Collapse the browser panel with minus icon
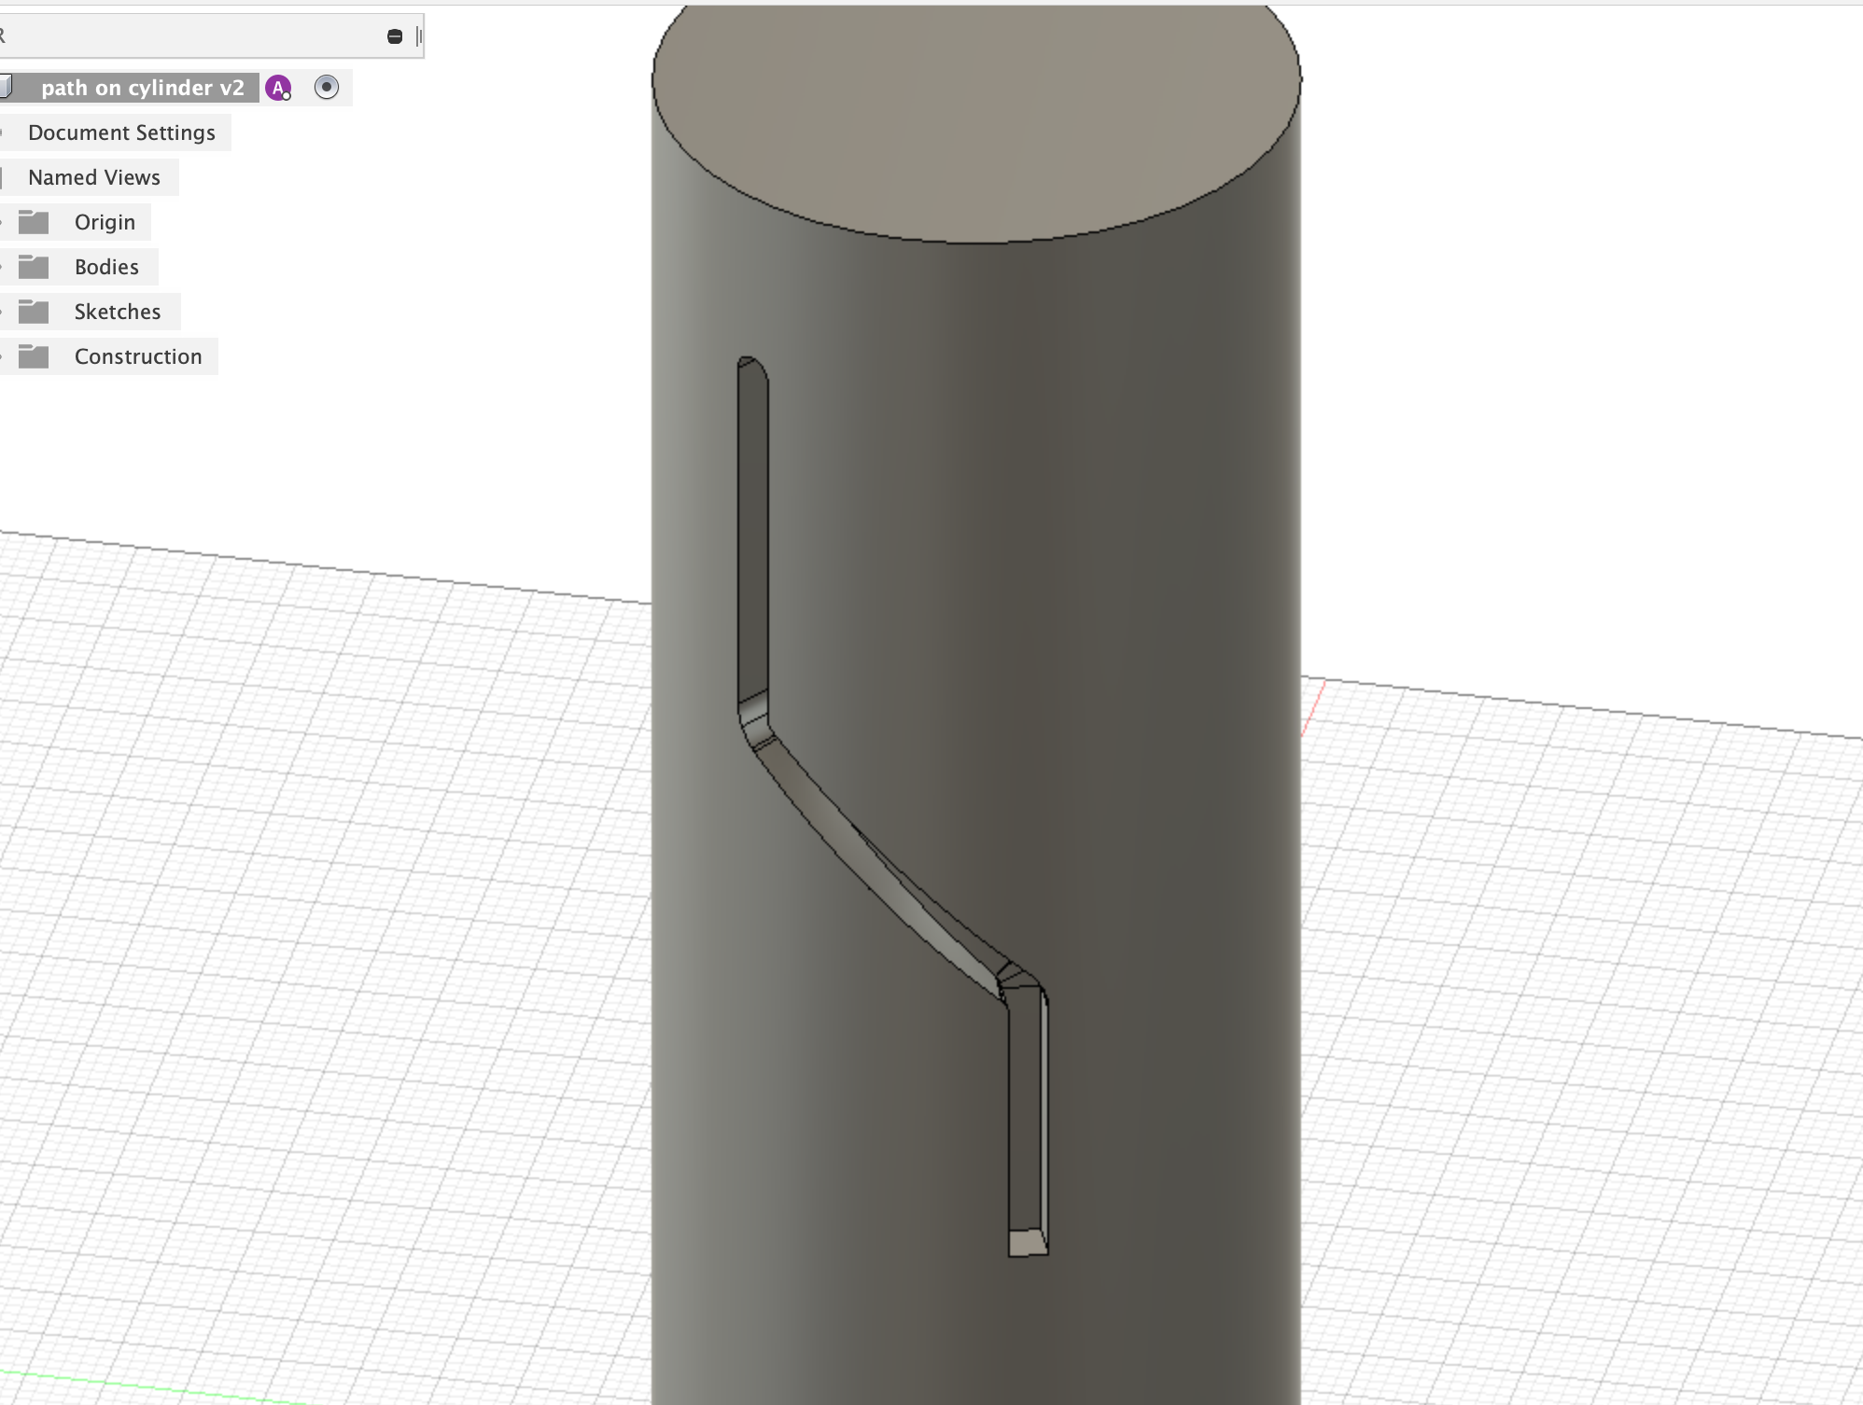 coord(395,36)
